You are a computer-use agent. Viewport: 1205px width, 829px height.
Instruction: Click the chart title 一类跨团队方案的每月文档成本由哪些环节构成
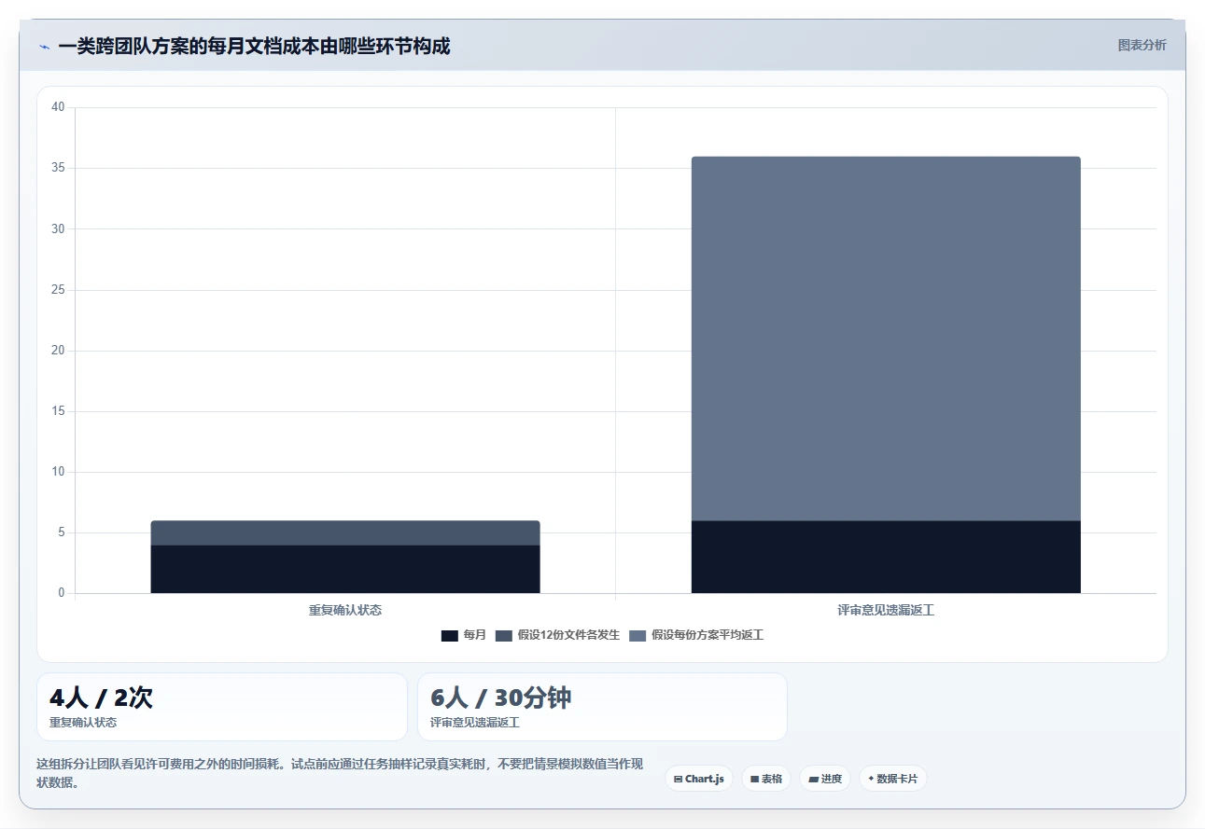(x=254, y=46)
